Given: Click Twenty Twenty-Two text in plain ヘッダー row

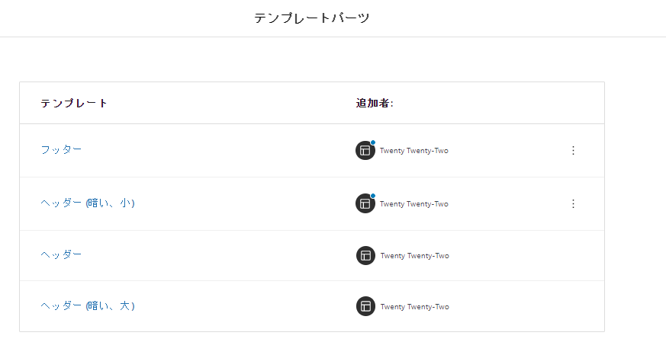Looking at the screenshot, I should [415, 256].
